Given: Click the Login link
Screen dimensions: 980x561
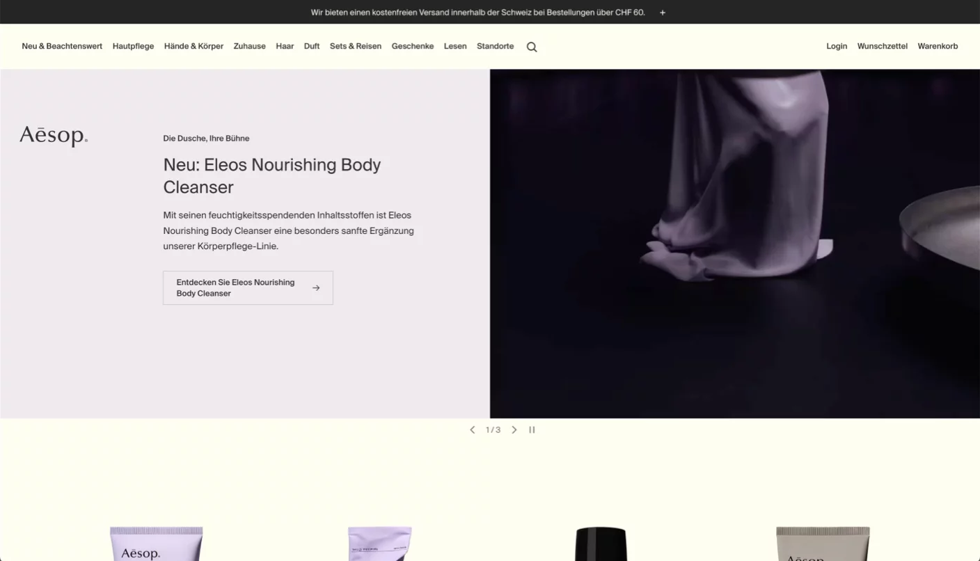Looking at the screenshot, I should point(837,47).
